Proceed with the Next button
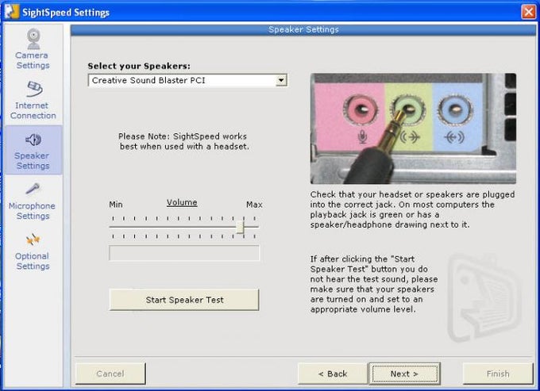540x391 pixels. pos(404,374)
